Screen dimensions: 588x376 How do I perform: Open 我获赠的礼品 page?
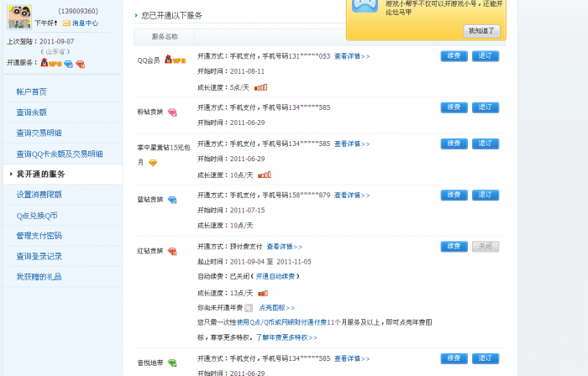pos(39,277)
